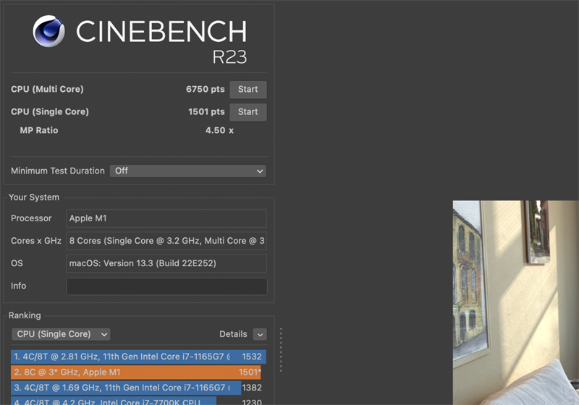Click the 6750 pts multi core score

[x=206, y=89]
